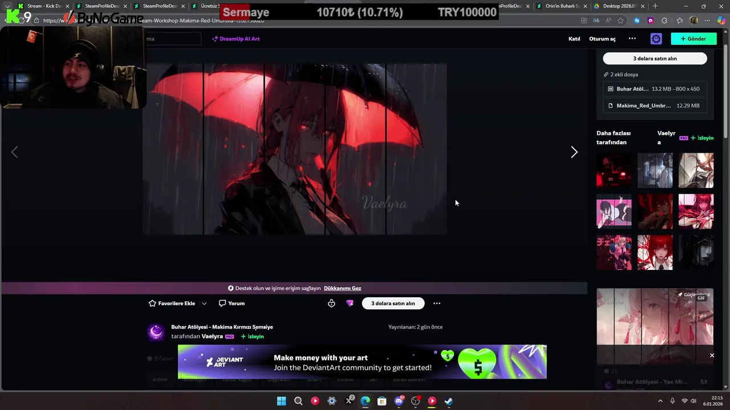Viewport: 730px width, 410px height.
Task: Open a new browser tab with plus
Action: point(655,6)
